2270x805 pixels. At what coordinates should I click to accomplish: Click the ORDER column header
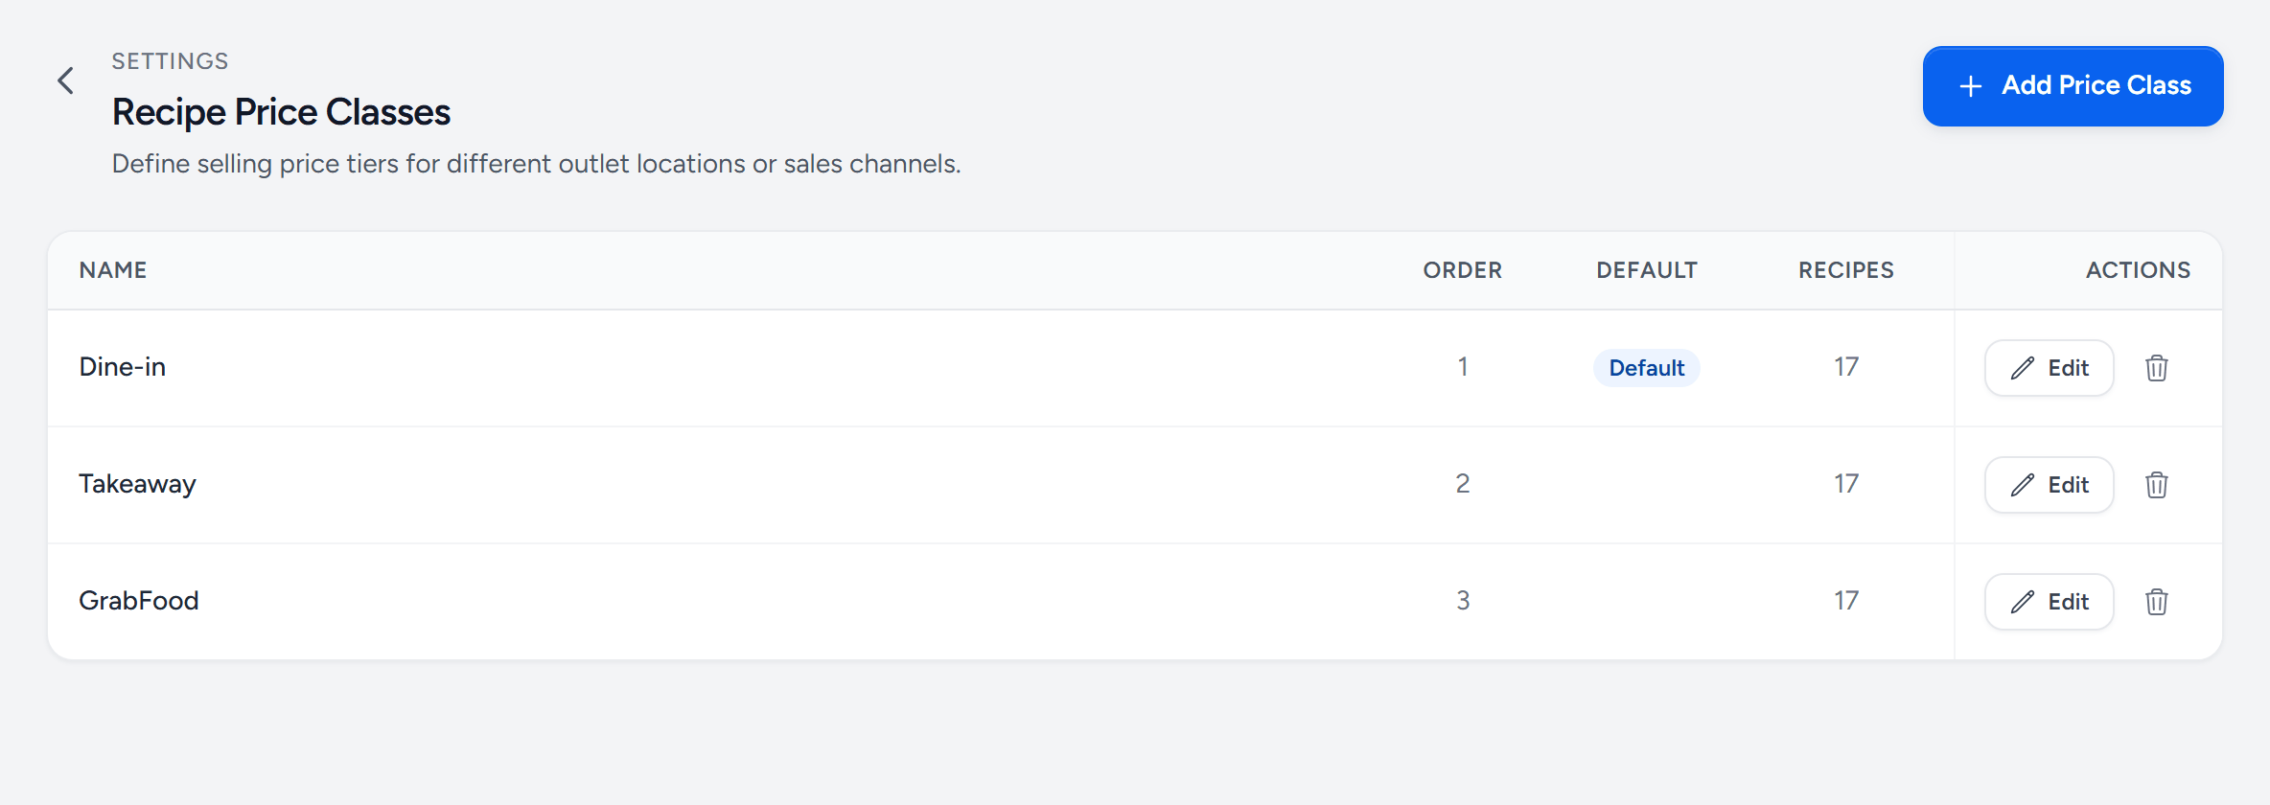click(x=1463, y=270)
